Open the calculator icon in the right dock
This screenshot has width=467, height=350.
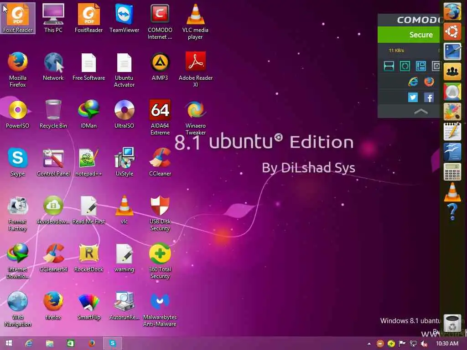[452, 172]
